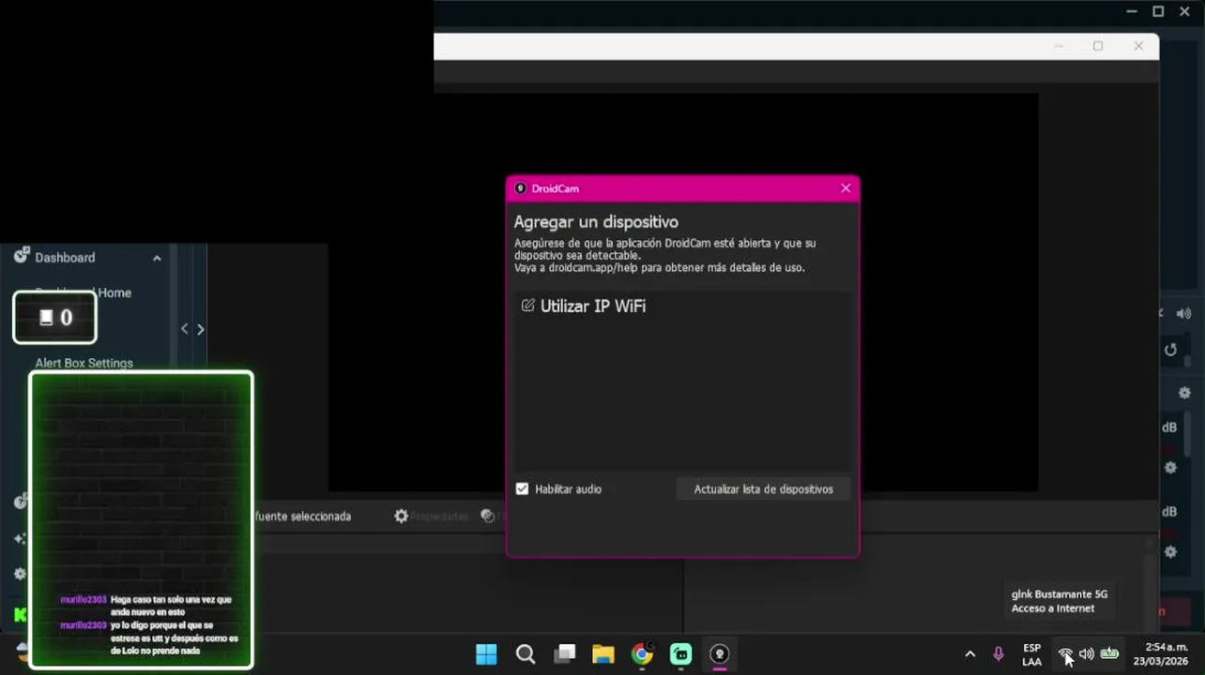Screen dimensions: 1205x675
Task: Click the purple microphone tray icon
Action: tap(999, 654)
